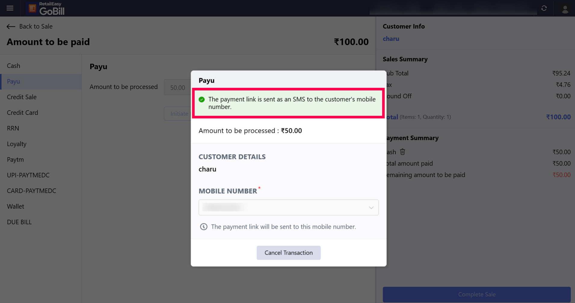This screenshot has width=575, height=303.
Task: Click the back arrow icon
Action: (11, 26)
